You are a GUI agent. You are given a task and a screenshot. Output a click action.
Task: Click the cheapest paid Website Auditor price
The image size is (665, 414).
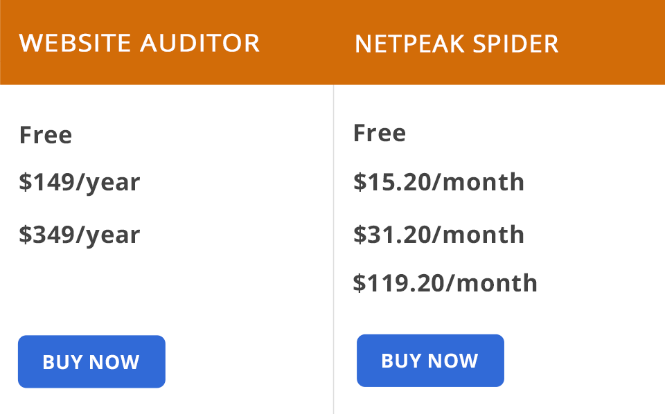coord(79,181)
